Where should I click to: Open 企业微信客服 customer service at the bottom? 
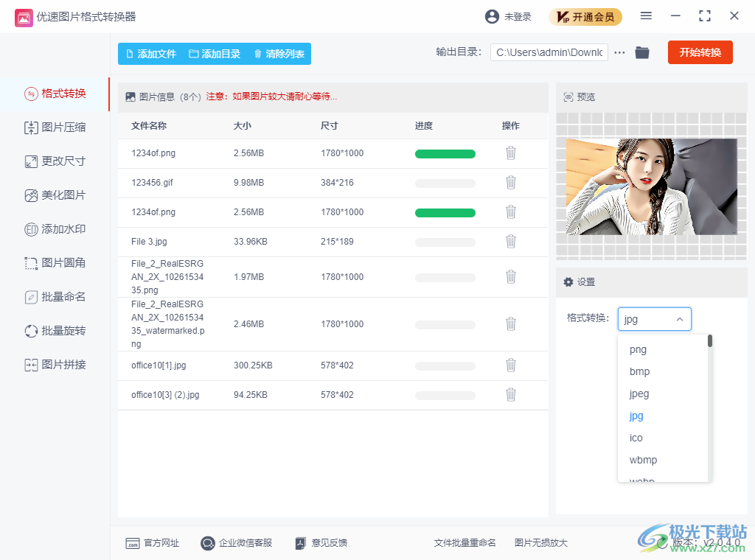click(236, 543)
